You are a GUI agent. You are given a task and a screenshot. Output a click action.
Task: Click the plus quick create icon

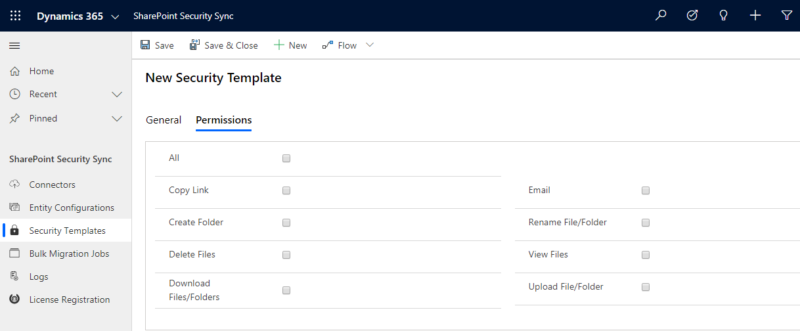pos(755,16)
